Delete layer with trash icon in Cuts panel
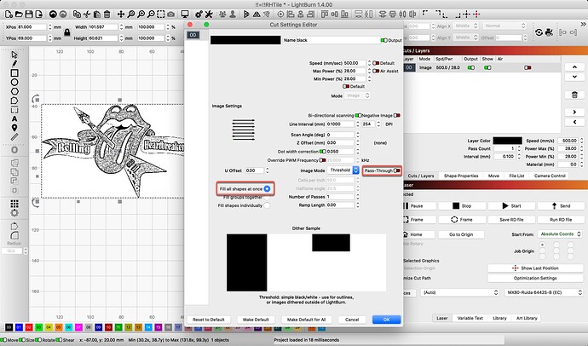Image resolution: width=588 pixels, height=346 pixels. 574,95
